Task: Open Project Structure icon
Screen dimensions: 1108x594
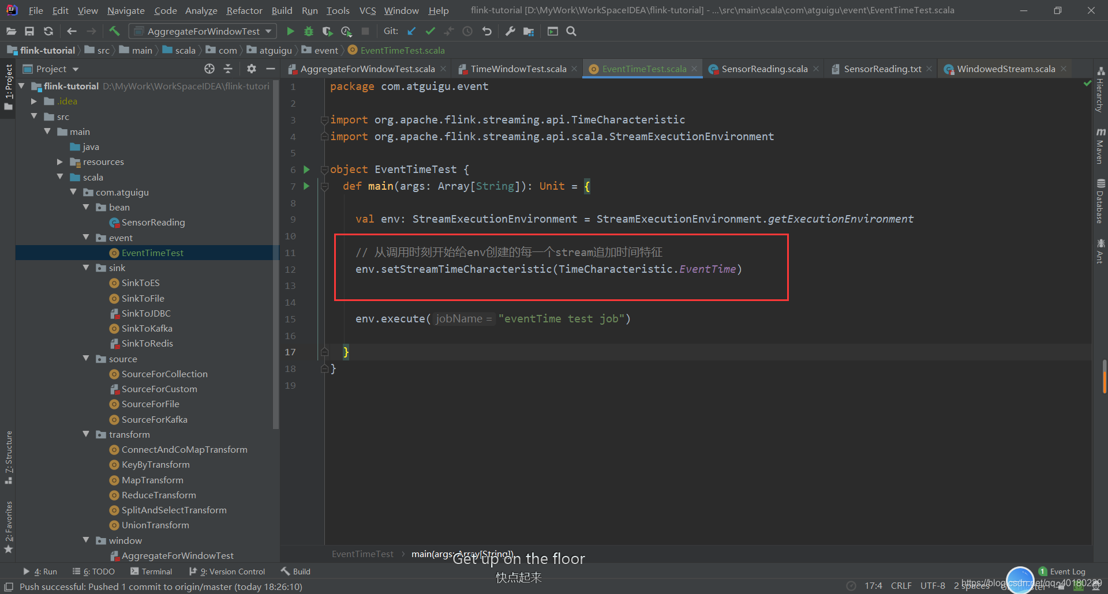Action: (x=529, y=31)
